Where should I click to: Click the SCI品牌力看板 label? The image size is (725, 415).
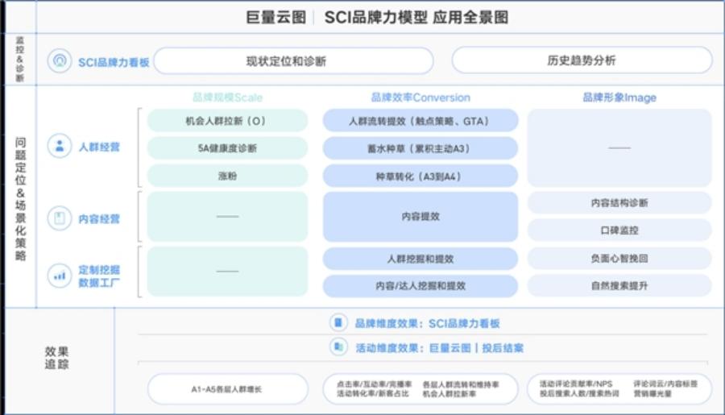click(114, 62)
